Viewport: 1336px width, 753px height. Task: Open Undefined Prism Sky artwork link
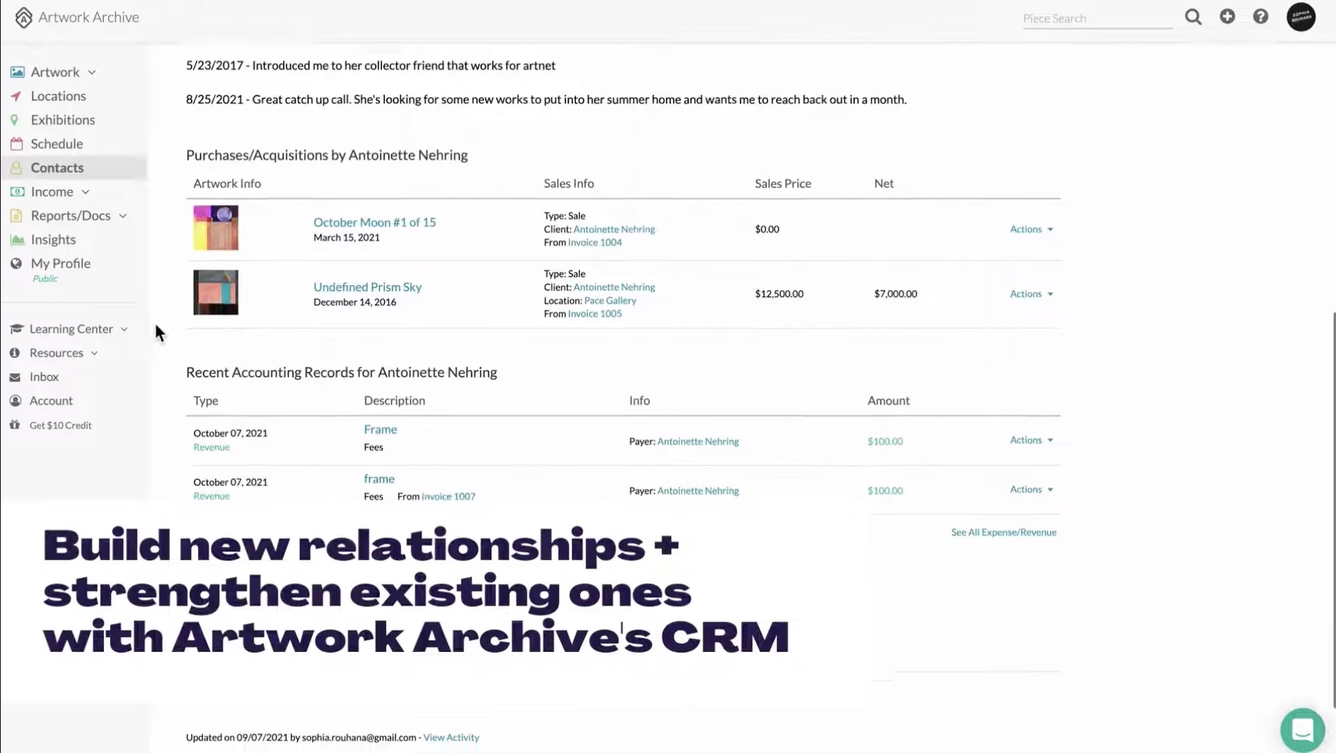click(368, 287)
